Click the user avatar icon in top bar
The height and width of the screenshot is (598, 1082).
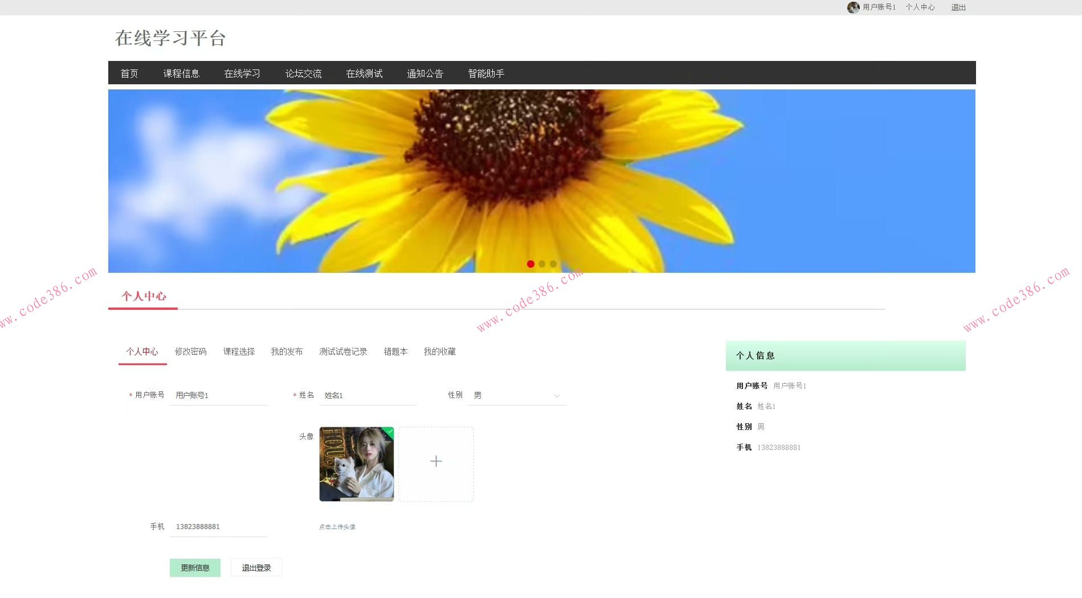853,7
